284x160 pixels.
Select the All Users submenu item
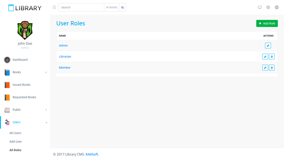16,133
